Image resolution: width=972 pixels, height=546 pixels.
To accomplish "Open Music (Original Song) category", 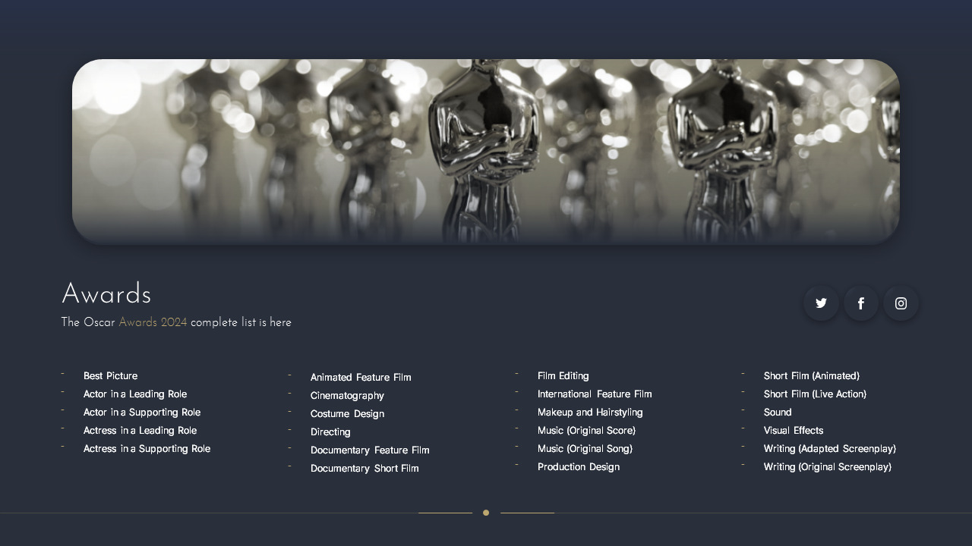I will pos(585,448).
